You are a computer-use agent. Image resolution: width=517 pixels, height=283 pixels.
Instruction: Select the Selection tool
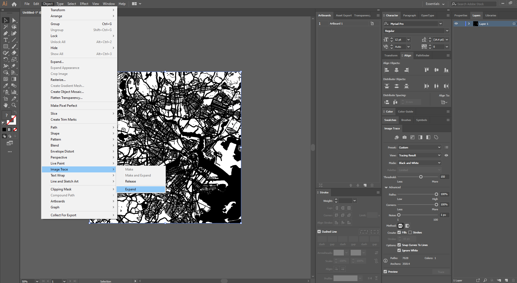click(x=6, y=20)
